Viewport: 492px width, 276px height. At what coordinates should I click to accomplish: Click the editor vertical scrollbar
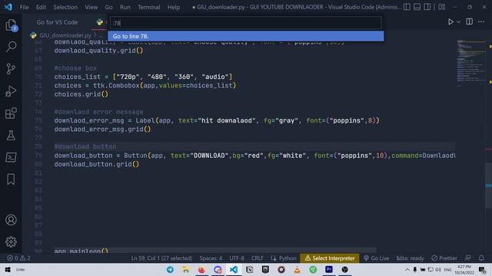click(x=489, y=186)
